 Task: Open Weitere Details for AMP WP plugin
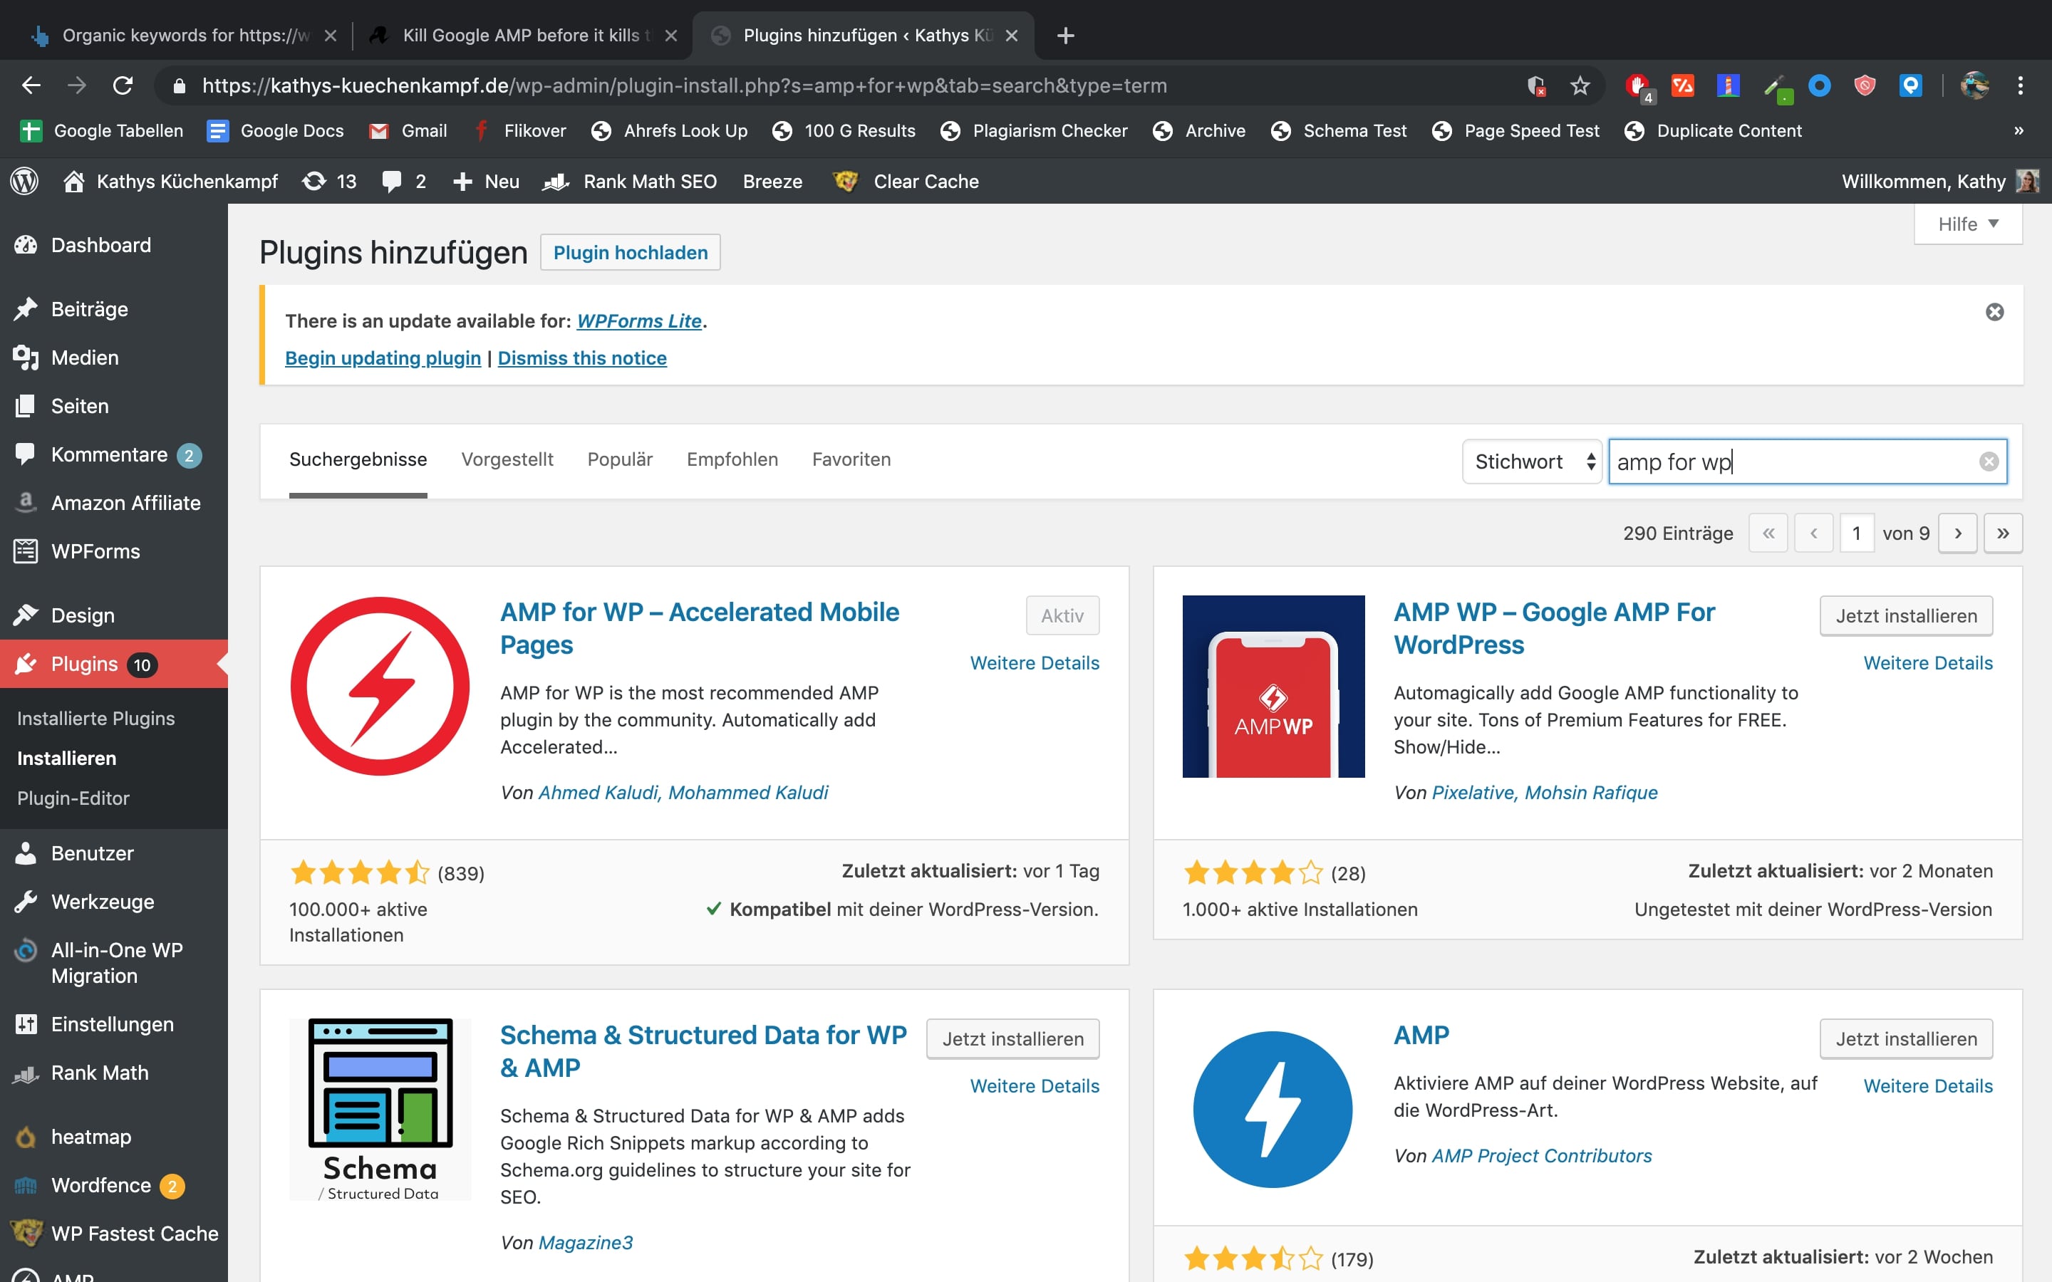click(x=1927, y=663)
